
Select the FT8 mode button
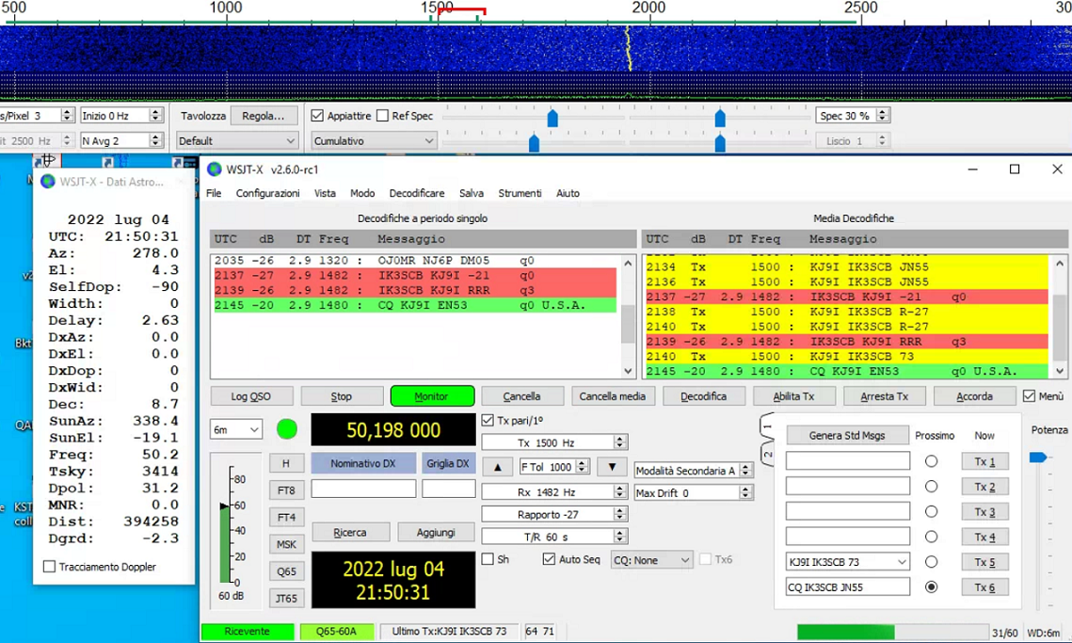(x=286, y=490)
